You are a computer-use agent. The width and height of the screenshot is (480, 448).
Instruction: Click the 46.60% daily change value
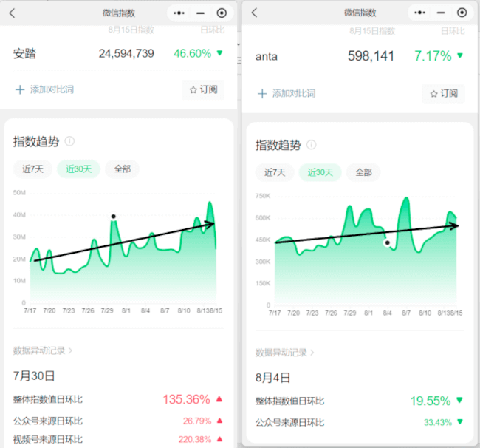coord(192,54)
